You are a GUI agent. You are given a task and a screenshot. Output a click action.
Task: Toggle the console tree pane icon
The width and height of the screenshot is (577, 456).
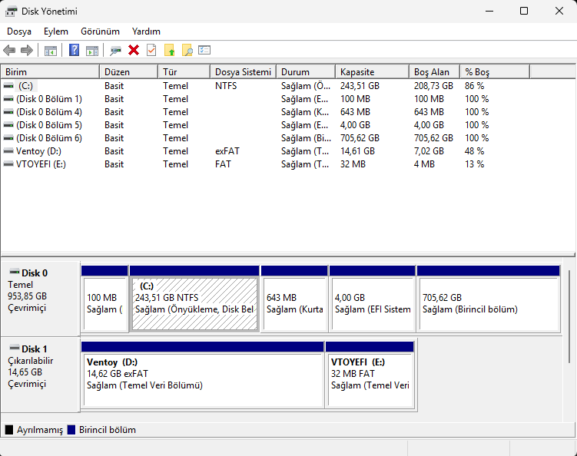[x=51, y=51]
